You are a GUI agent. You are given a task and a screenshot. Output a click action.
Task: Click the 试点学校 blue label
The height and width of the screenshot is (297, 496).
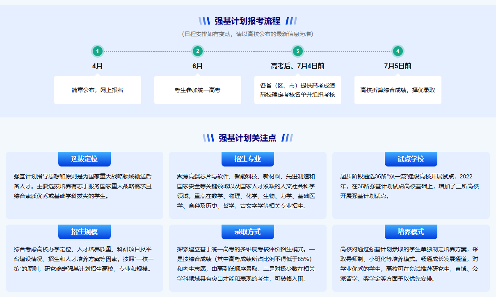(x=411, y=159)
